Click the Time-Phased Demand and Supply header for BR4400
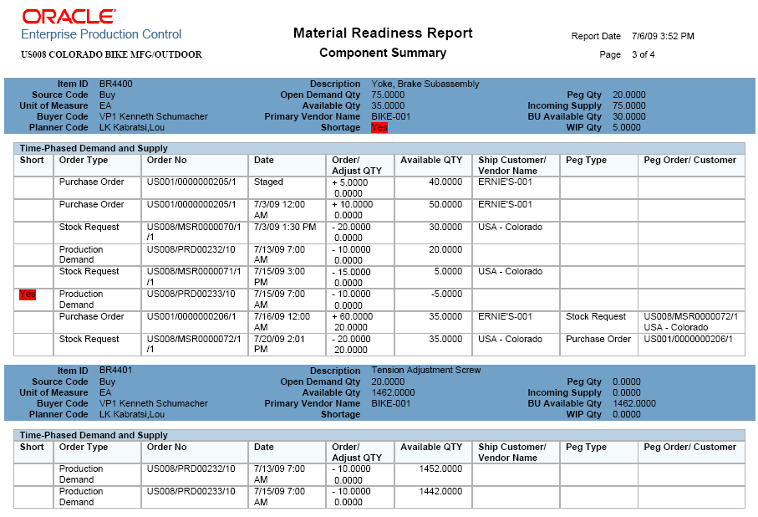 (x=100, y=148)
